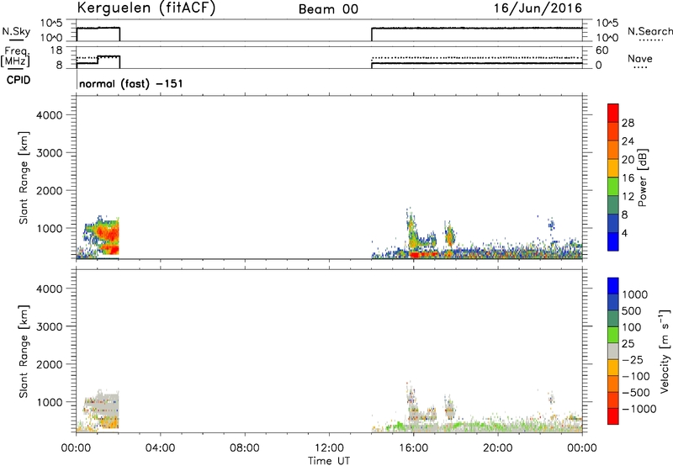Click the '20:00' time tick label
The width and height of the screenshot is (673, 466).
coord(498,448)
